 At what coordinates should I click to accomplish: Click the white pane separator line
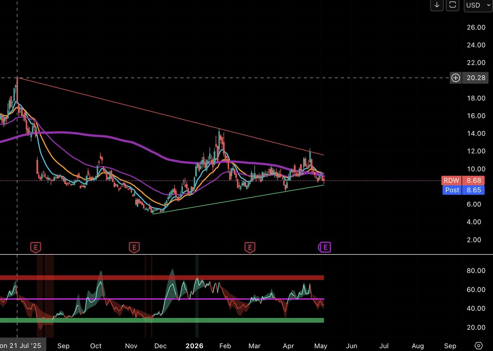pyautogui.click(x=246, y=255)
